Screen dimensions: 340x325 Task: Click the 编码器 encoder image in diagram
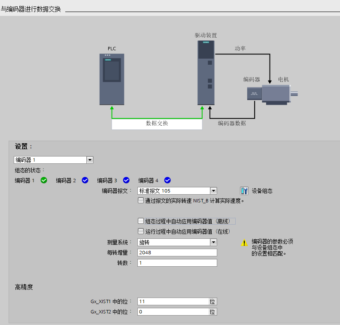(254, 93)
